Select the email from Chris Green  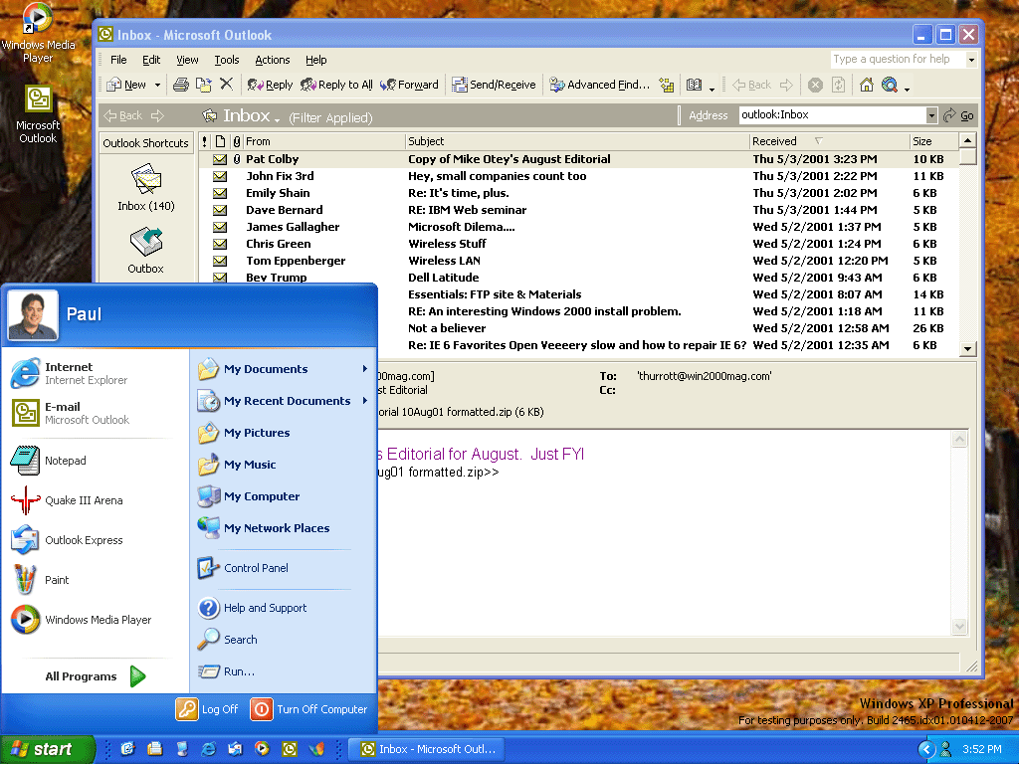(x=279, y=244)
